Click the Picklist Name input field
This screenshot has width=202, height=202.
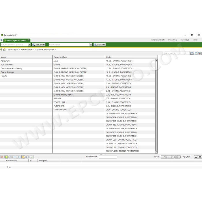pos(108,157)
